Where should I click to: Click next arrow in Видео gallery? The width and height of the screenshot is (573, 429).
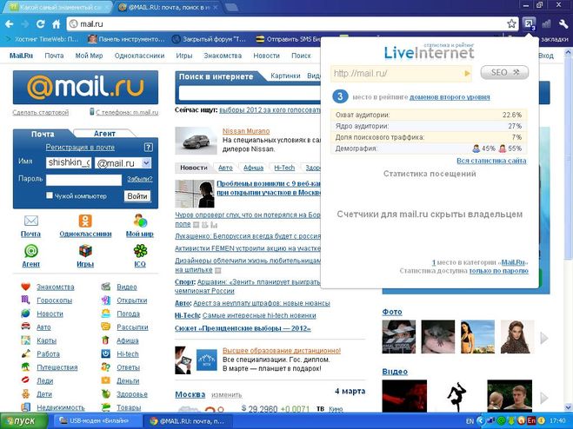[543, 397]
